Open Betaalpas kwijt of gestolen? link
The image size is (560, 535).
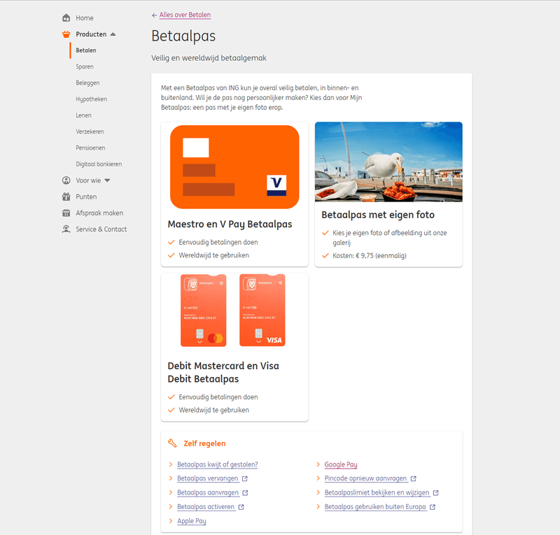point(218,464)
